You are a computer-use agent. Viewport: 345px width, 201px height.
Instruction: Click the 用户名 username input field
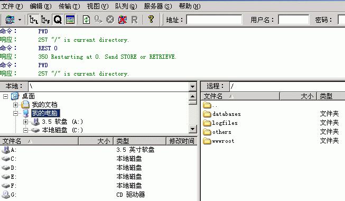294,20
